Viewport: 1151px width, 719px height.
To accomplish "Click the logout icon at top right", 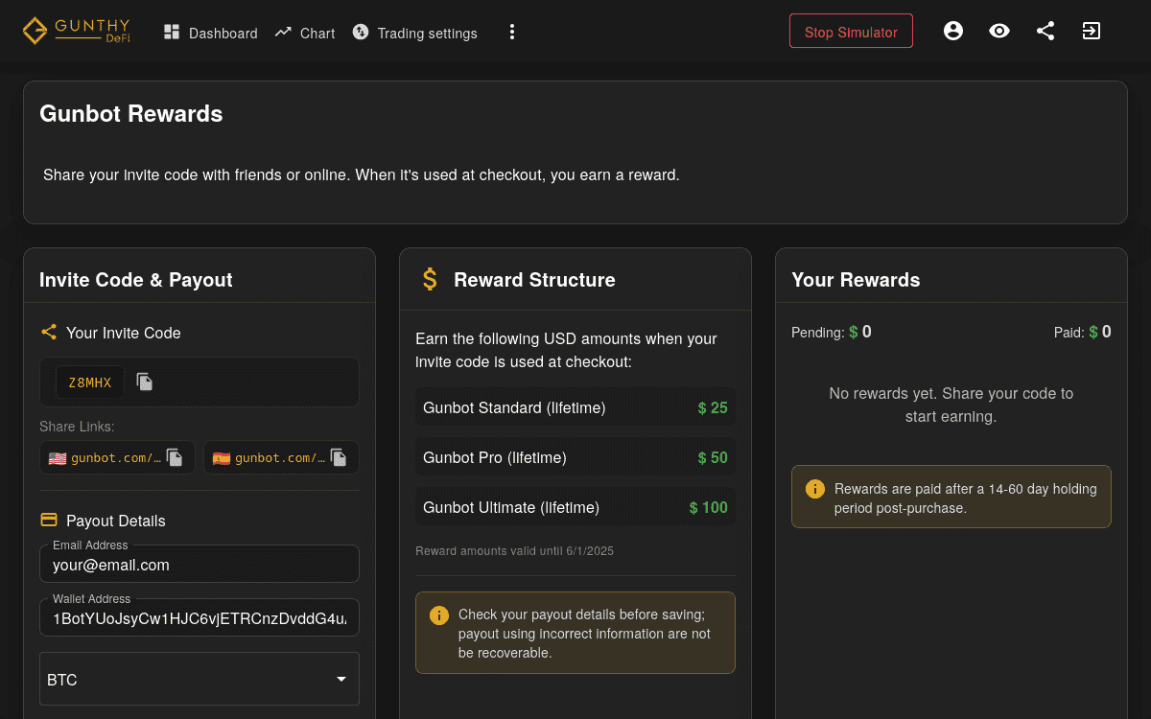I will click(1091, 31).
